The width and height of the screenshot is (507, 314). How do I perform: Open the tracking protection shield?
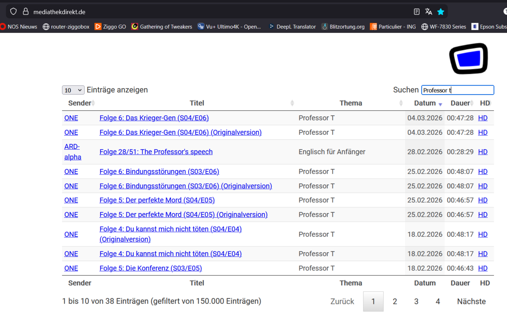13,11
